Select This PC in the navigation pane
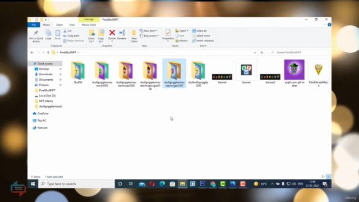 pos(42,121)
